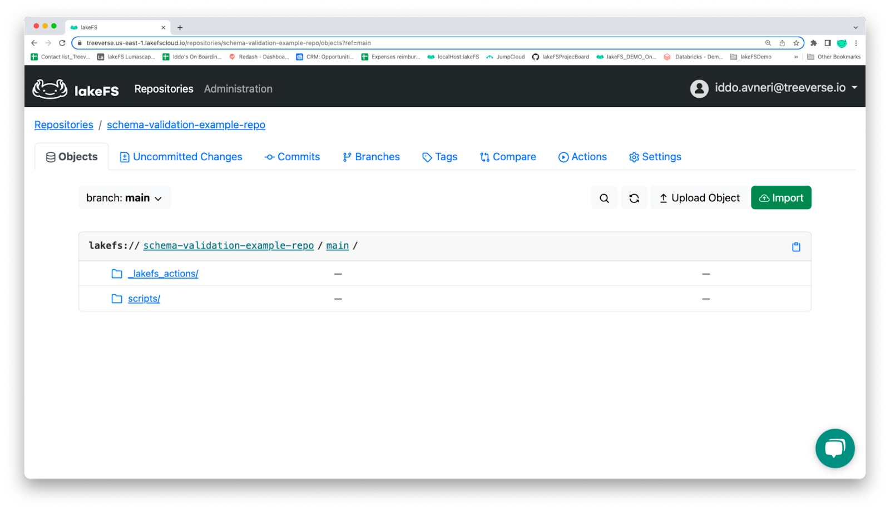The image size is (890, 511).
Task: Select Repositories in the top navigation bar
Action: 164,89
